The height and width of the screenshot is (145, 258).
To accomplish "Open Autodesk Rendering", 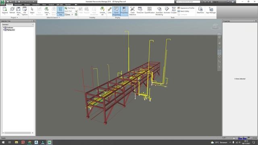I will tap(159, 11).
